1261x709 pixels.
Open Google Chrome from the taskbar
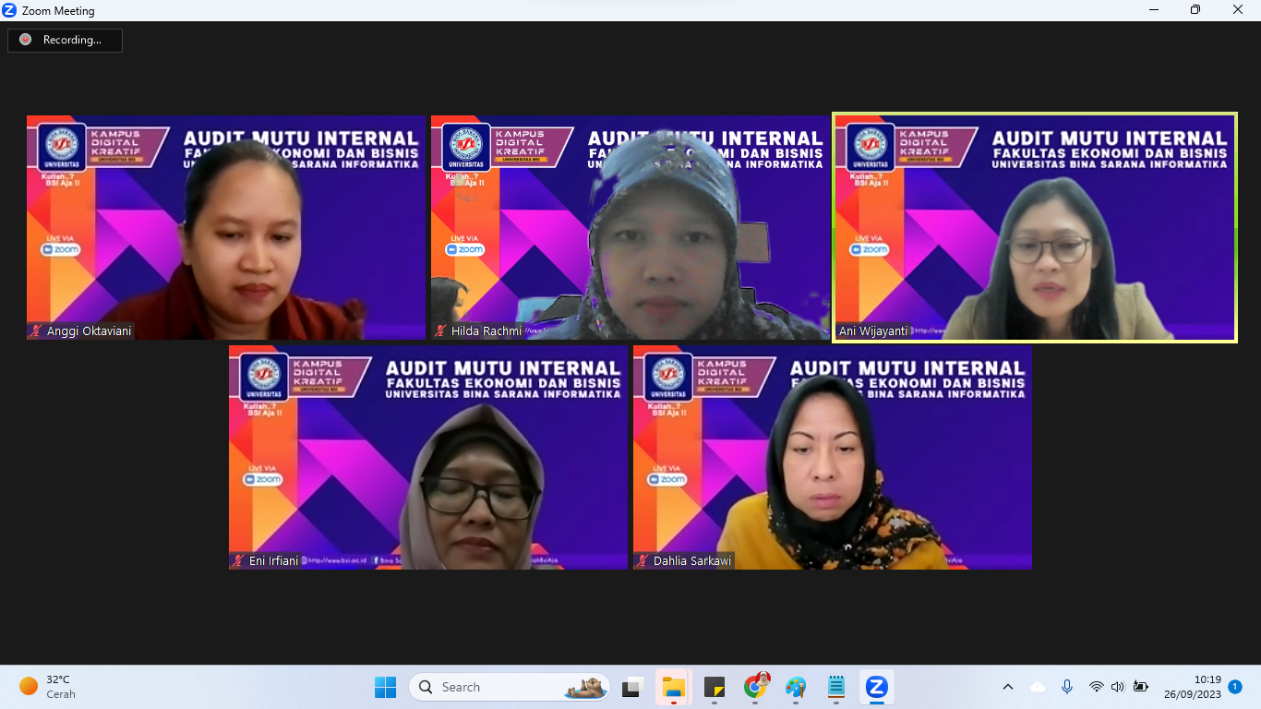click(x=756, y=687)
